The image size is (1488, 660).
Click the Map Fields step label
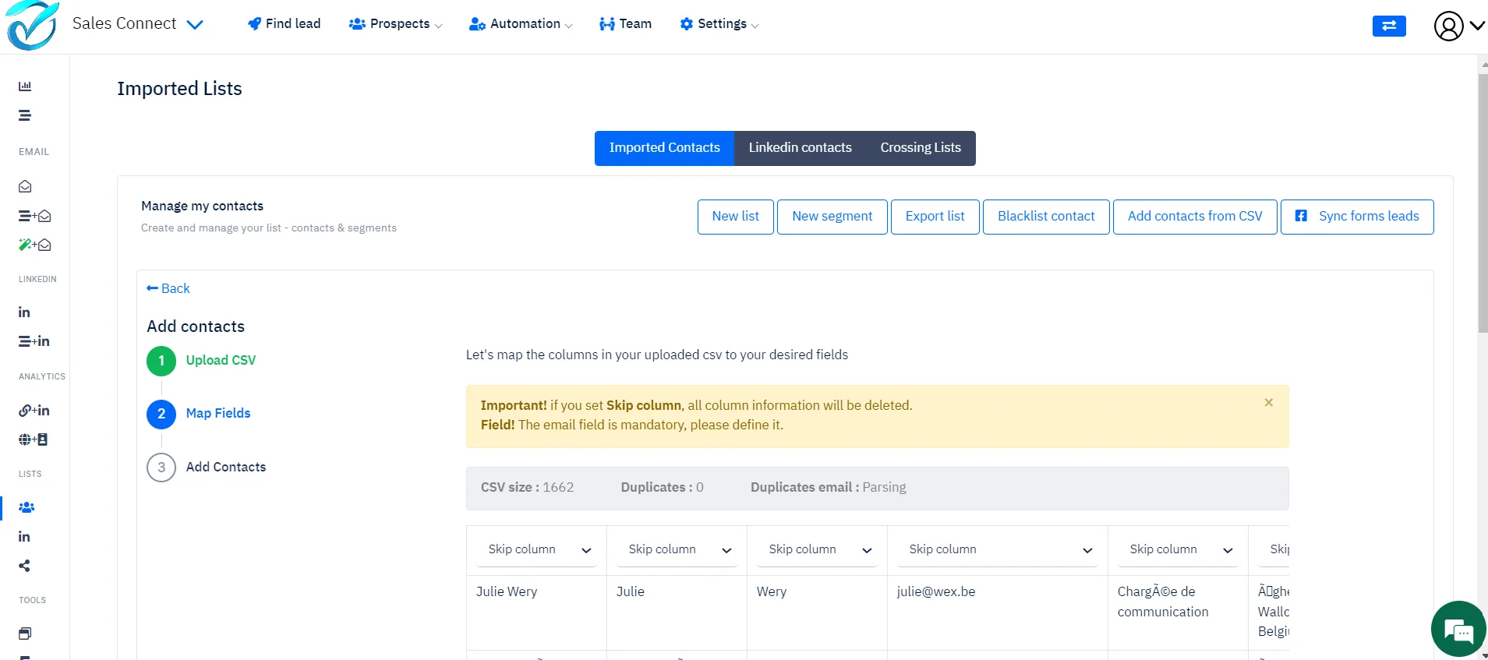pyautogui.click(x=218, y=413)
